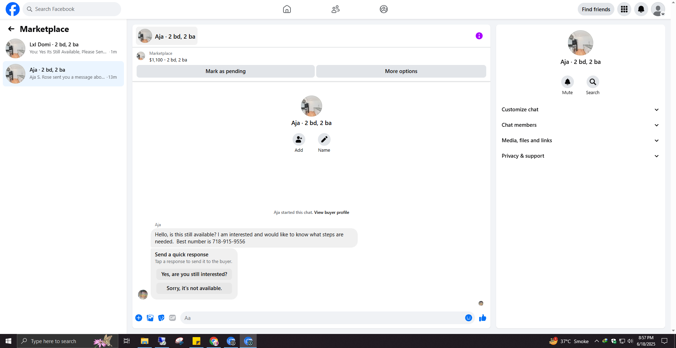Open the Windows notification center
Image resolution: width=676 pixels, height=348 pixels.
pos(664,341)
